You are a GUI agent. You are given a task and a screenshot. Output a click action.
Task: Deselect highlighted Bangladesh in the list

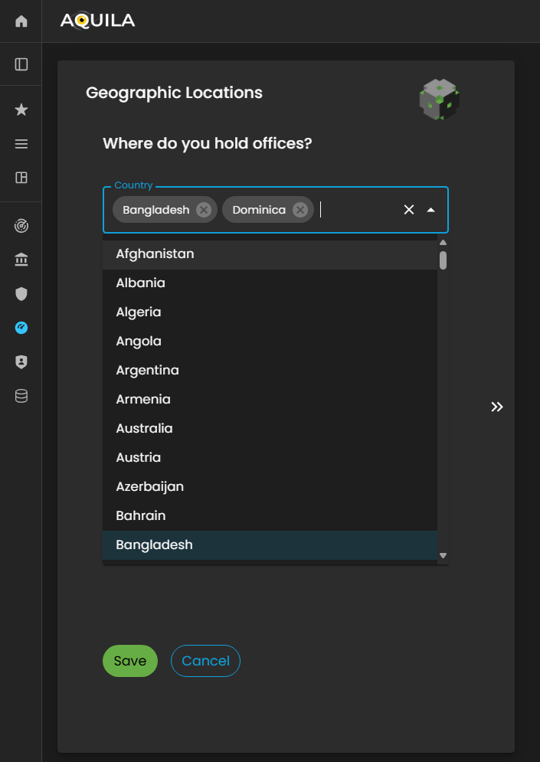tap(154, 545)
